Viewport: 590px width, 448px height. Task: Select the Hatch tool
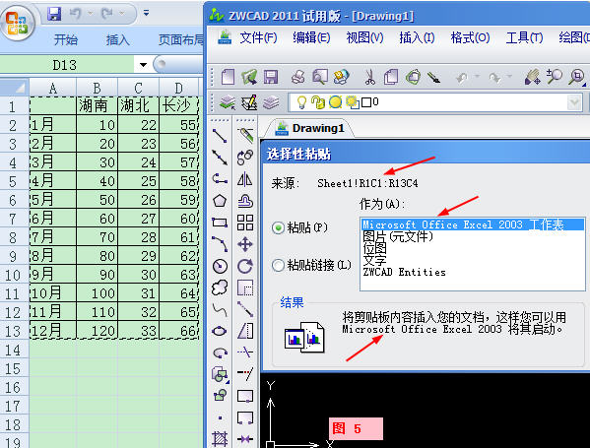220,438
